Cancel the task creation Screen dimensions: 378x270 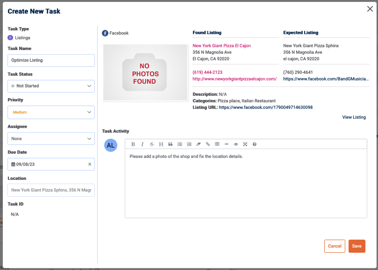pos(334,246)
